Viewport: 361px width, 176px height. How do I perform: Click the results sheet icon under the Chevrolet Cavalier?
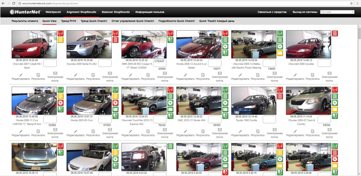point(313,75)
